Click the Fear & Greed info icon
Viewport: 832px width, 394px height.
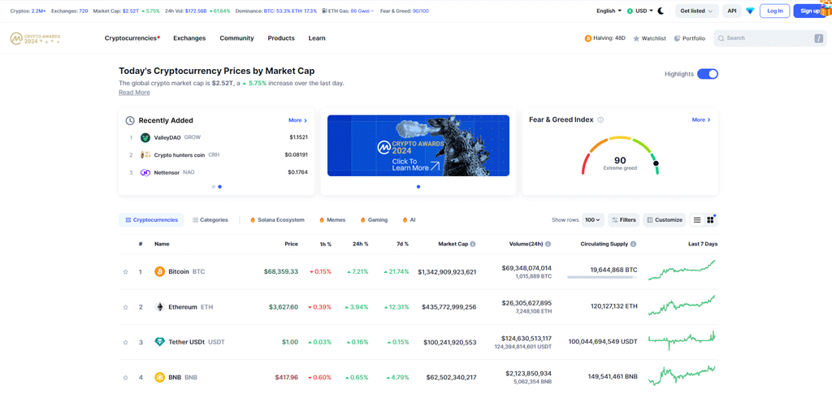tap(600, 120)
